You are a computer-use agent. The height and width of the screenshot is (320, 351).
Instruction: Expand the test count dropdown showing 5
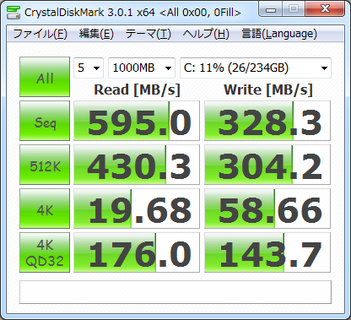89,68
